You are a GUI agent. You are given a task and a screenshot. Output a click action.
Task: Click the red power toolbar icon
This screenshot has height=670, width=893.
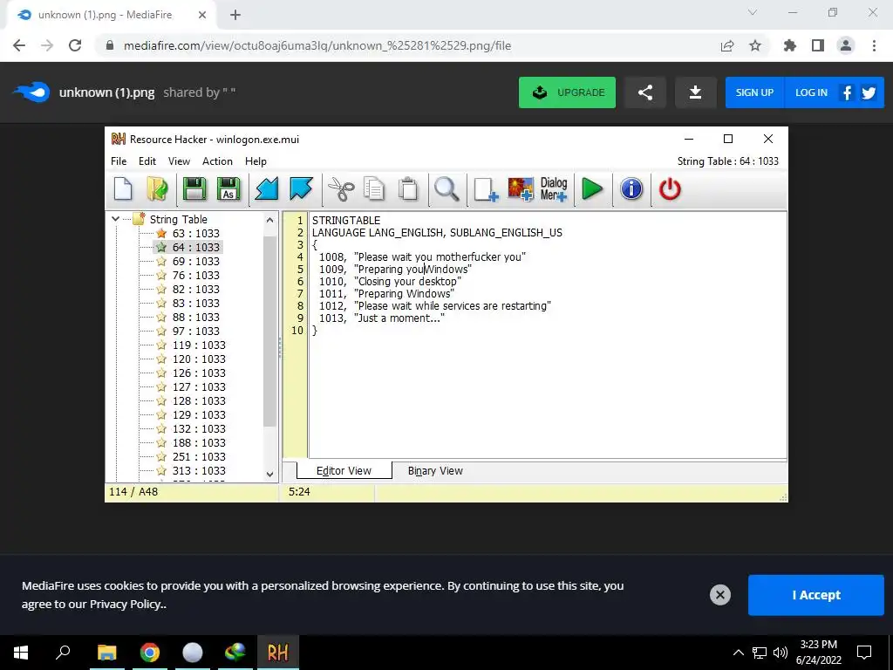(670, 189)
